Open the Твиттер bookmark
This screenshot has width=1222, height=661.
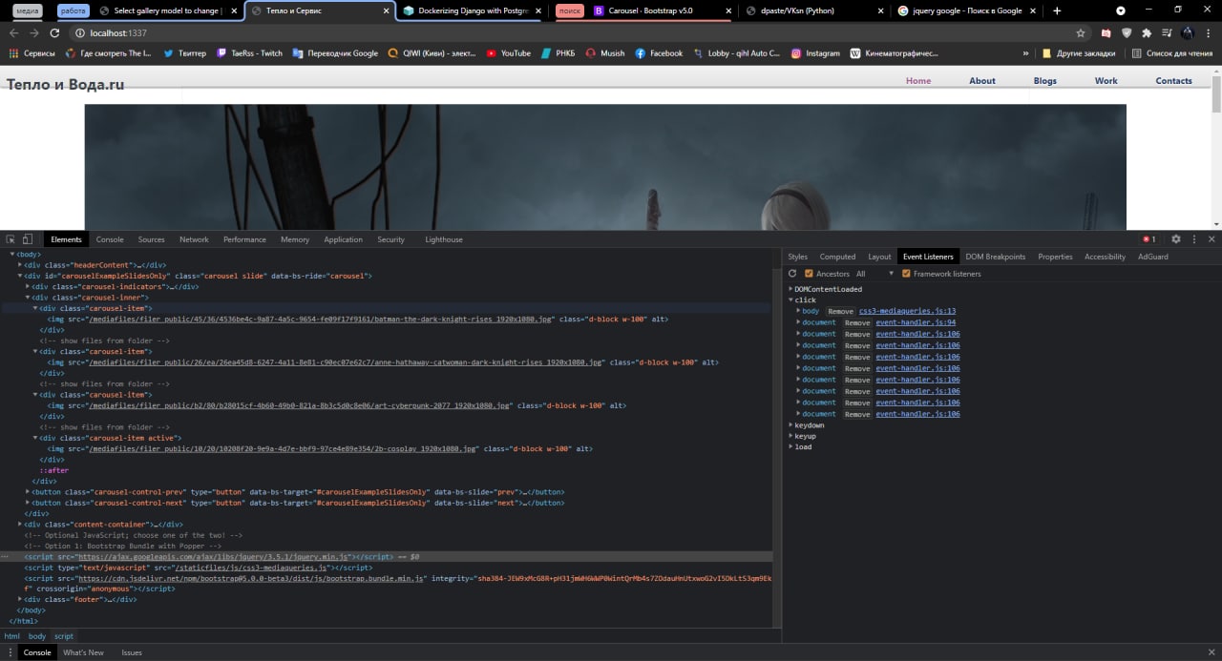click(x=184, y=53)
